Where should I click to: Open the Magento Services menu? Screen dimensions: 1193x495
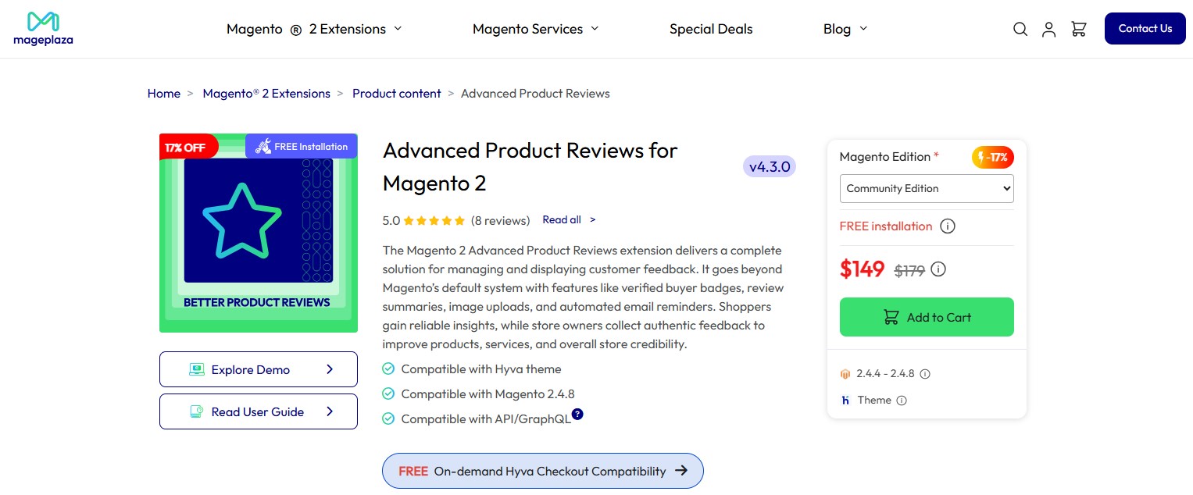point(535,29)
